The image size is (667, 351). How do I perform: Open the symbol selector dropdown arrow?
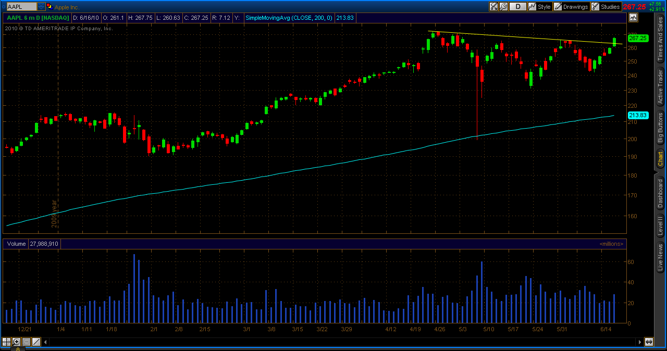coord(41,7)
